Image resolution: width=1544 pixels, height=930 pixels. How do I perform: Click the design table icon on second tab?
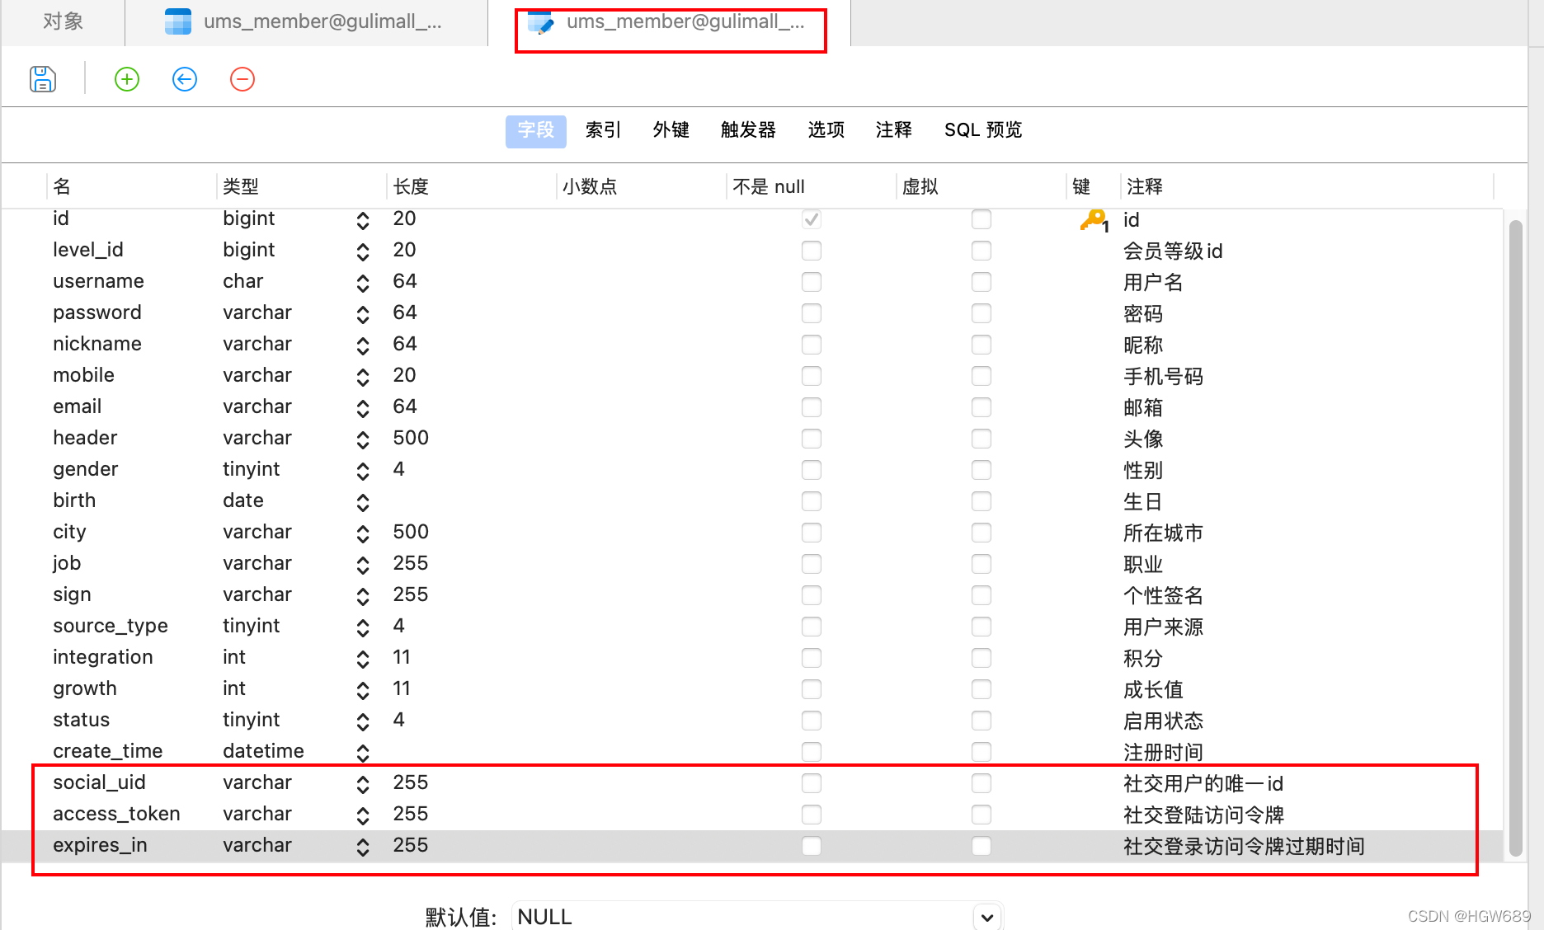click(x=541, y=21)
